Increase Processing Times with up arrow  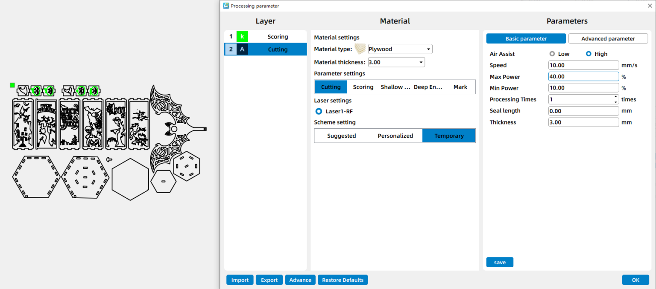point(615,97)
